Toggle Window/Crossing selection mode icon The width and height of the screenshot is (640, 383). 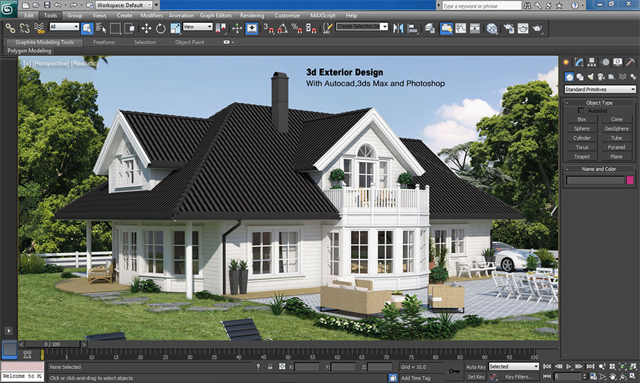tap(129, 28)
